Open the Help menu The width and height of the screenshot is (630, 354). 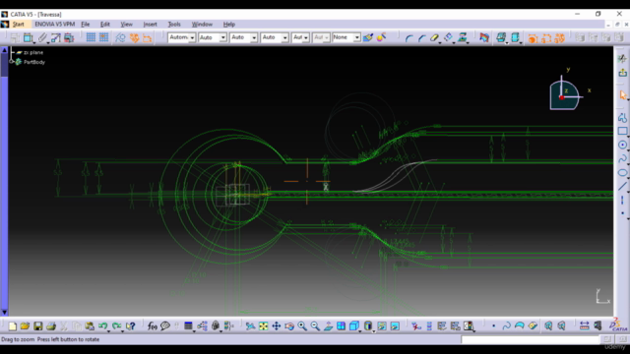(229, 24)
